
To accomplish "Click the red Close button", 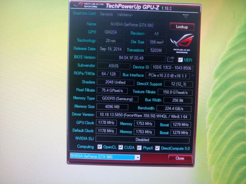I will click(180, 158).
